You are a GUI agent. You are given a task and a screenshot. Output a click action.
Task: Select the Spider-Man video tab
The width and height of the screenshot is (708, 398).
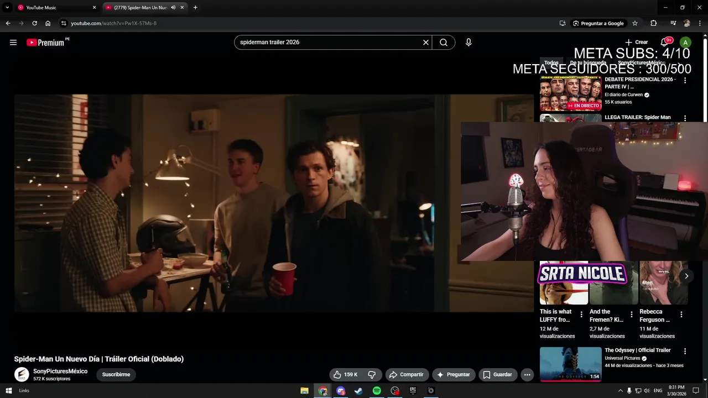coord(144,8)
